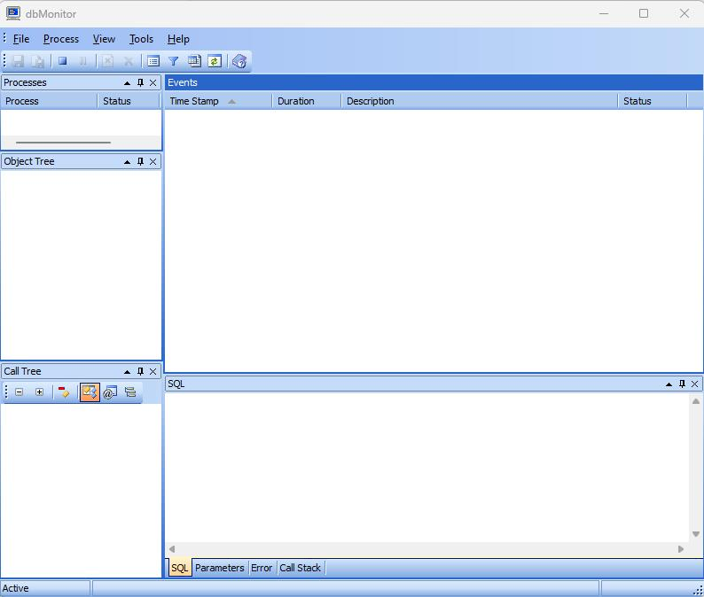Image resolution: width=704 pixels, height=597 pixels.
Task: Toggle the pin on the SQL panel
Action: click(x=683, y=384)
